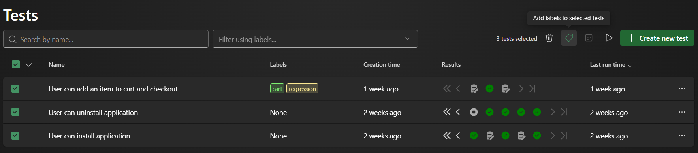This screenshot has width=698, height=153.
Task: Click the Results column header
Action: [451, 65]
